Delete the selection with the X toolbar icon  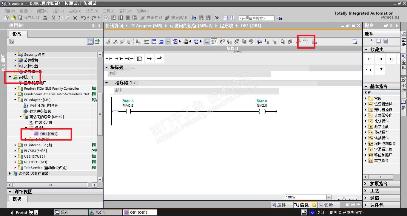(75, 18)
